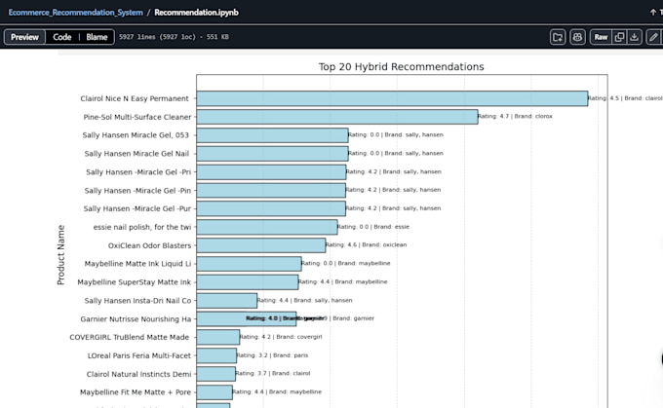View the Raw file
This screenshot has height=408, width=663.
(x=601, y=37)
